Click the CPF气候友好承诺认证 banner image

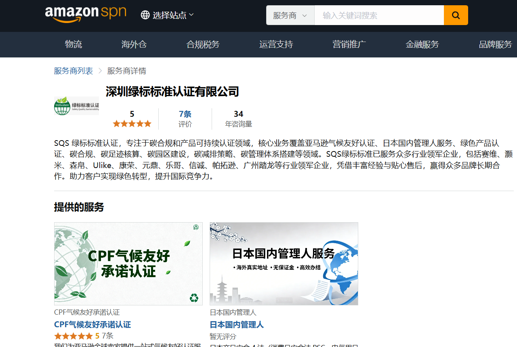pyautogui.click(x=128, y=264)
